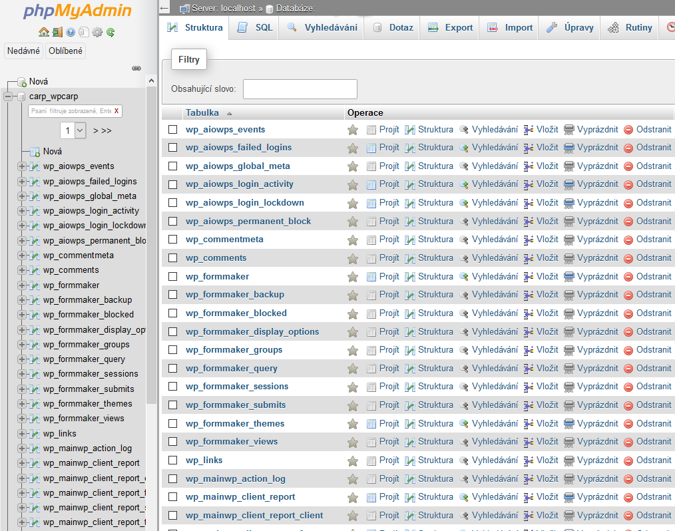Star wp_links table as favorite
The image size is (675, 531).
click(x=353, y=460)
